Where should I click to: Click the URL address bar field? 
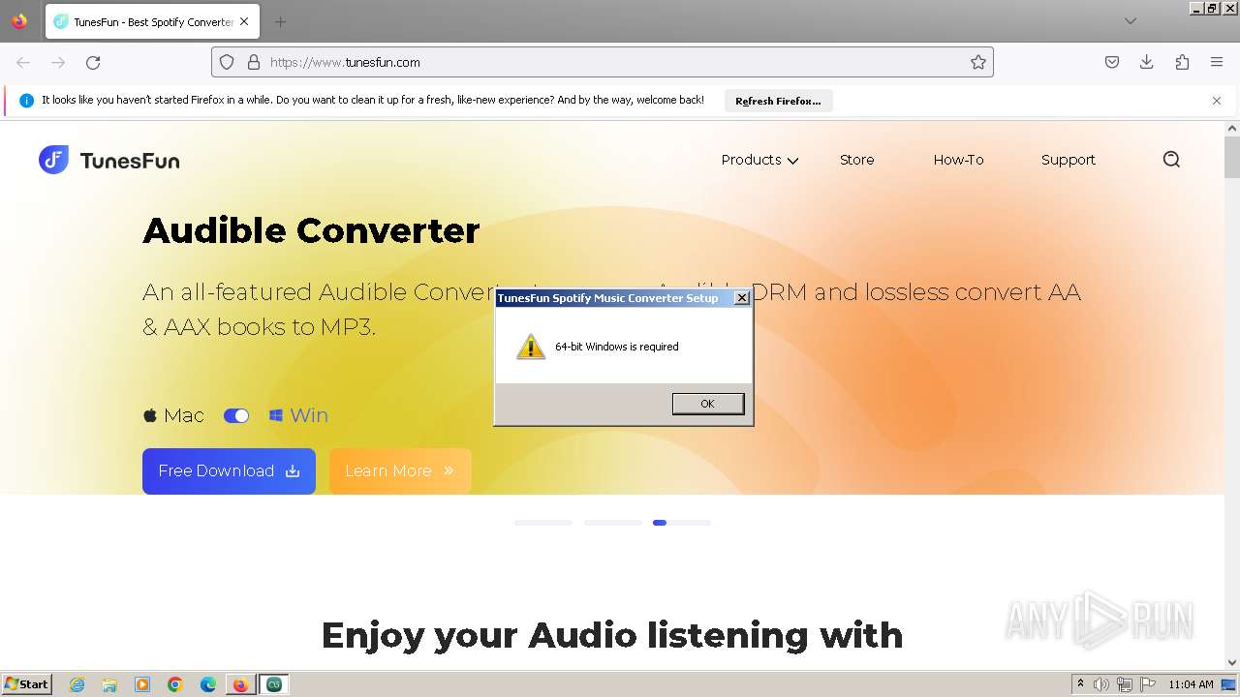point(601,62)
